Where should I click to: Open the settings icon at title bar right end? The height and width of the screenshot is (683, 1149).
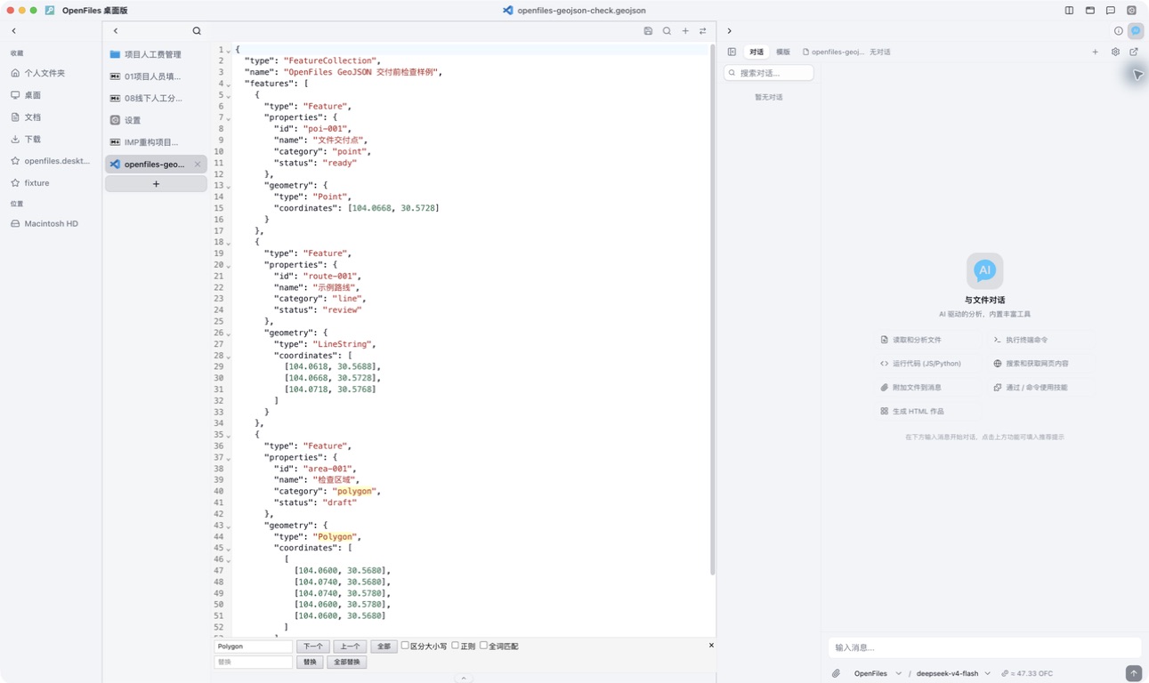click(x=1131, y=11)
